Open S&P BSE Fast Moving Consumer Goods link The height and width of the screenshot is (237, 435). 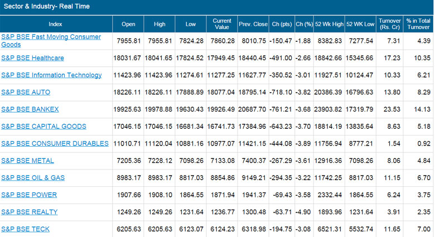[51, 41]
